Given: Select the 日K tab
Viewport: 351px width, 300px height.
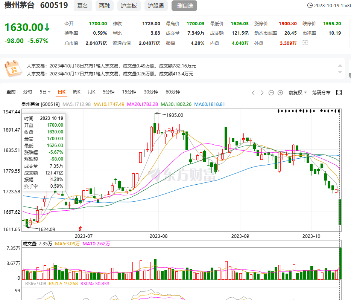Looking at the screenshot, I should [62, 92].
